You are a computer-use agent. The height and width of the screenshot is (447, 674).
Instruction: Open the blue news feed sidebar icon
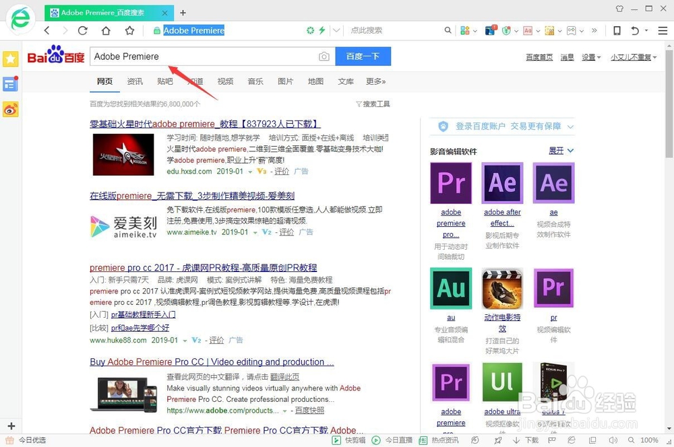point(10,83)
